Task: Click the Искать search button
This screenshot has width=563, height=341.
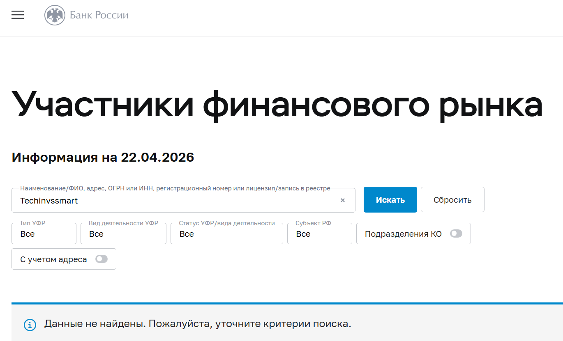Action: pyautogui.click(x=390, y=200)
